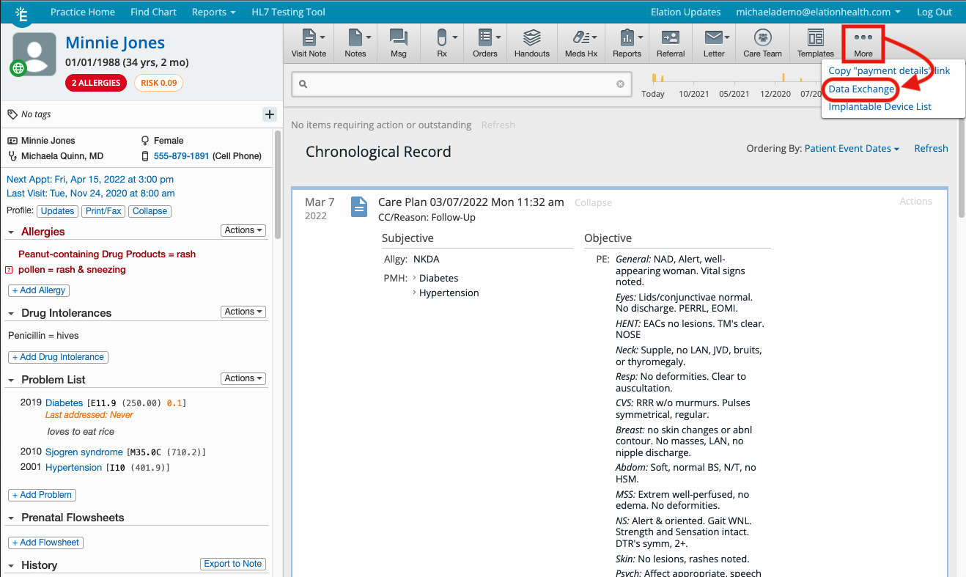
Task: Open the Templates panel
Action: click(x=815, y=43)
